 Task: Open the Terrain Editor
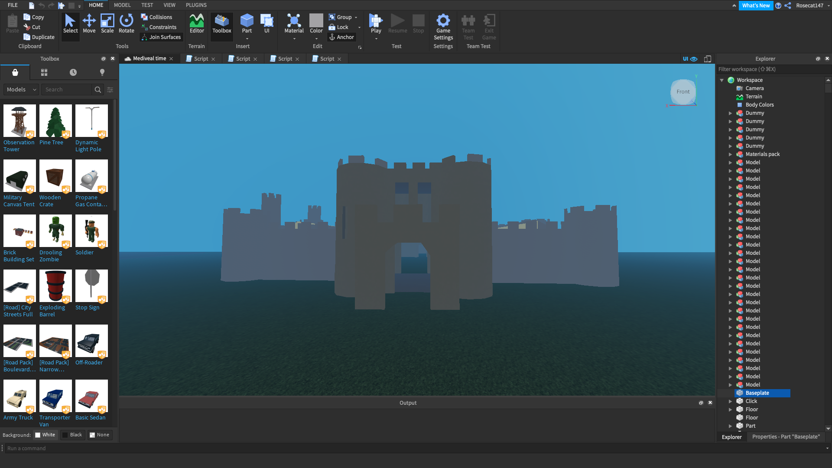(x=196, y=24)
